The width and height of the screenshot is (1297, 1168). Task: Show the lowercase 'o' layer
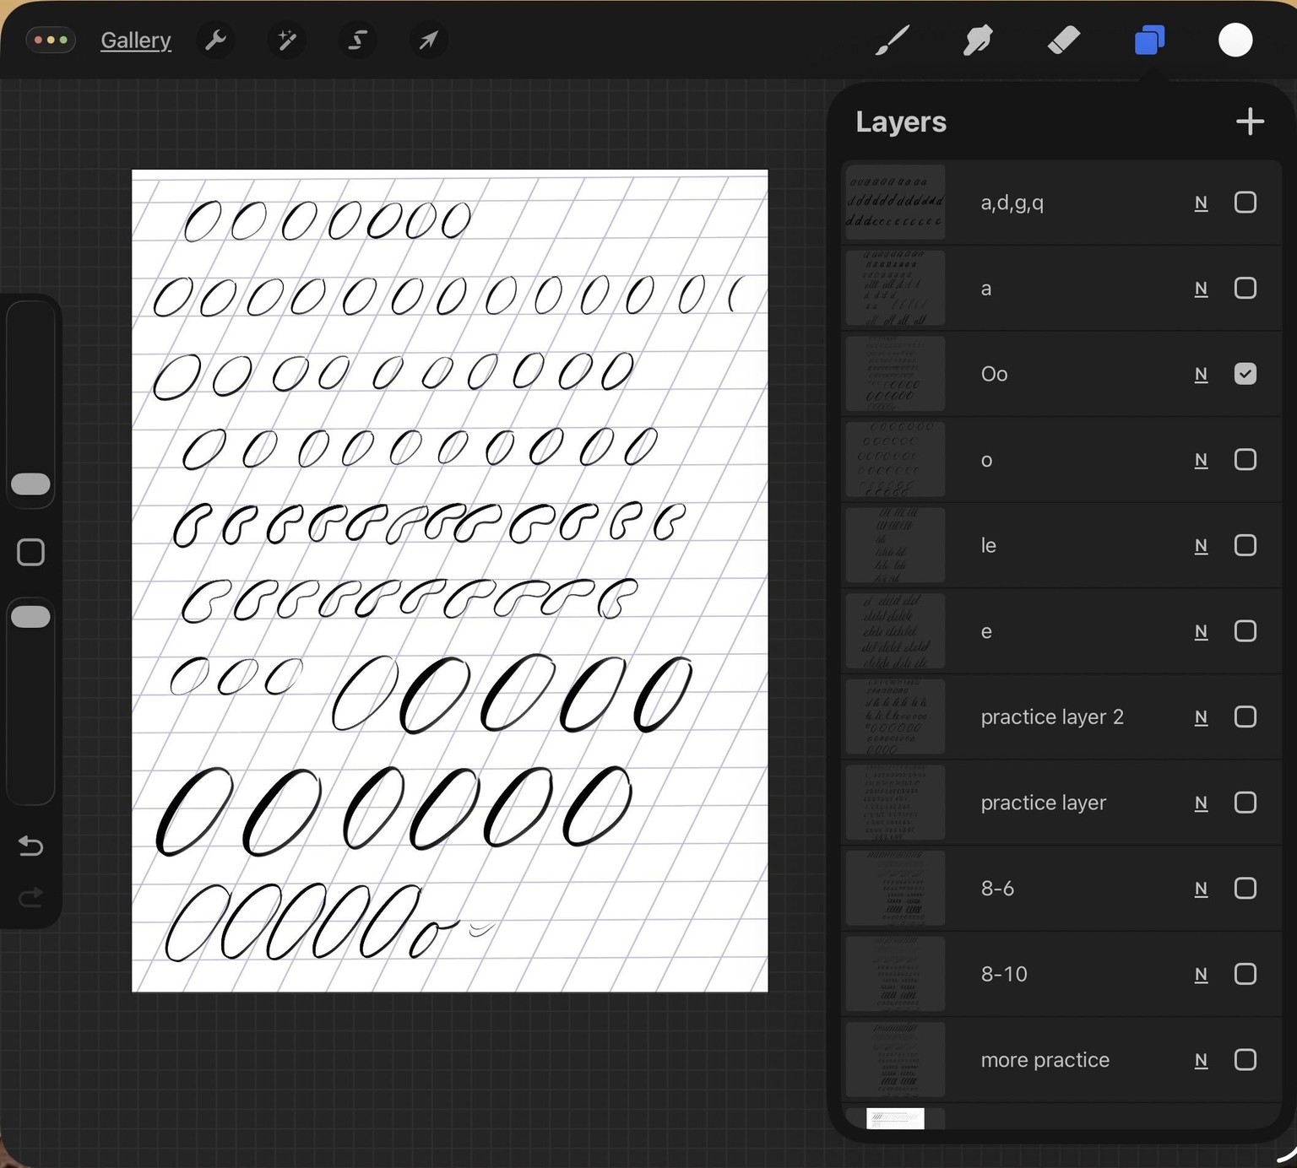1245,460
